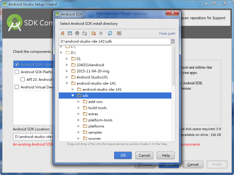Expand the nested android-studio-ide-141 subfolder
Screen dimensions: 234x175
[x=73, y=90]
